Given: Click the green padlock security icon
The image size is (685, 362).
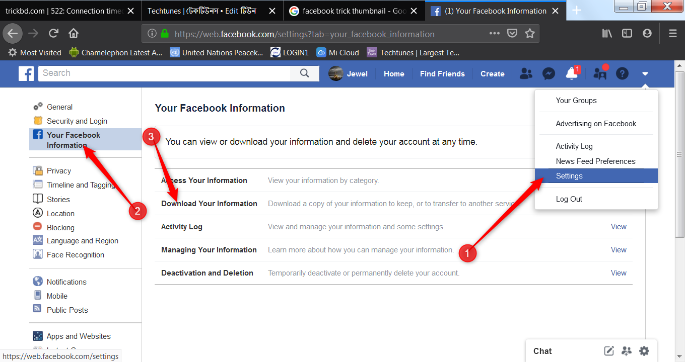Looking at the screenshot, I should 165,34.
